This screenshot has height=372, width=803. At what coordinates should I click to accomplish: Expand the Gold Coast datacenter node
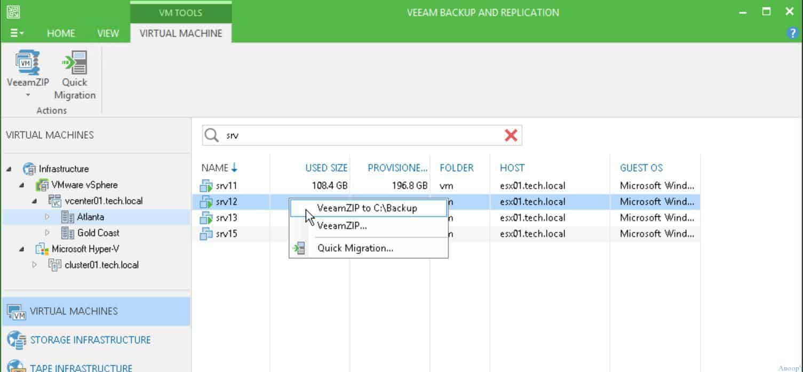47,233
